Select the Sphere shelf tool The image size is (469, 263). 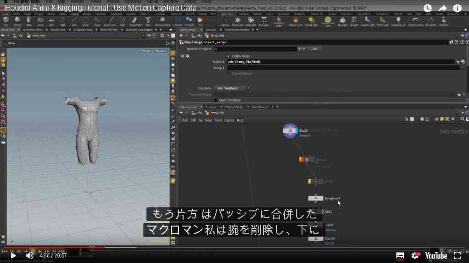coord(17,21)
